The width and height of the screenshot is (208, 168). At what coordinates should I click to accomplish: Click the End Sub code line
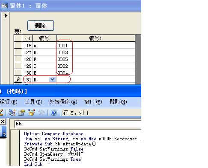[33, 164]
